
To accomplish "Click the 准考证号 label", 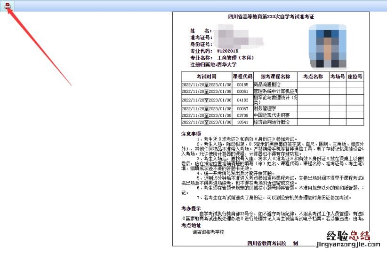I will (x=201, y=38).
